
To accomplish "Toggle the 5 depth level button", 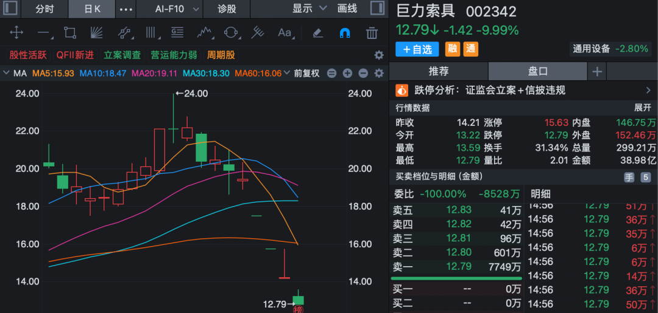I will coord(645,177).
